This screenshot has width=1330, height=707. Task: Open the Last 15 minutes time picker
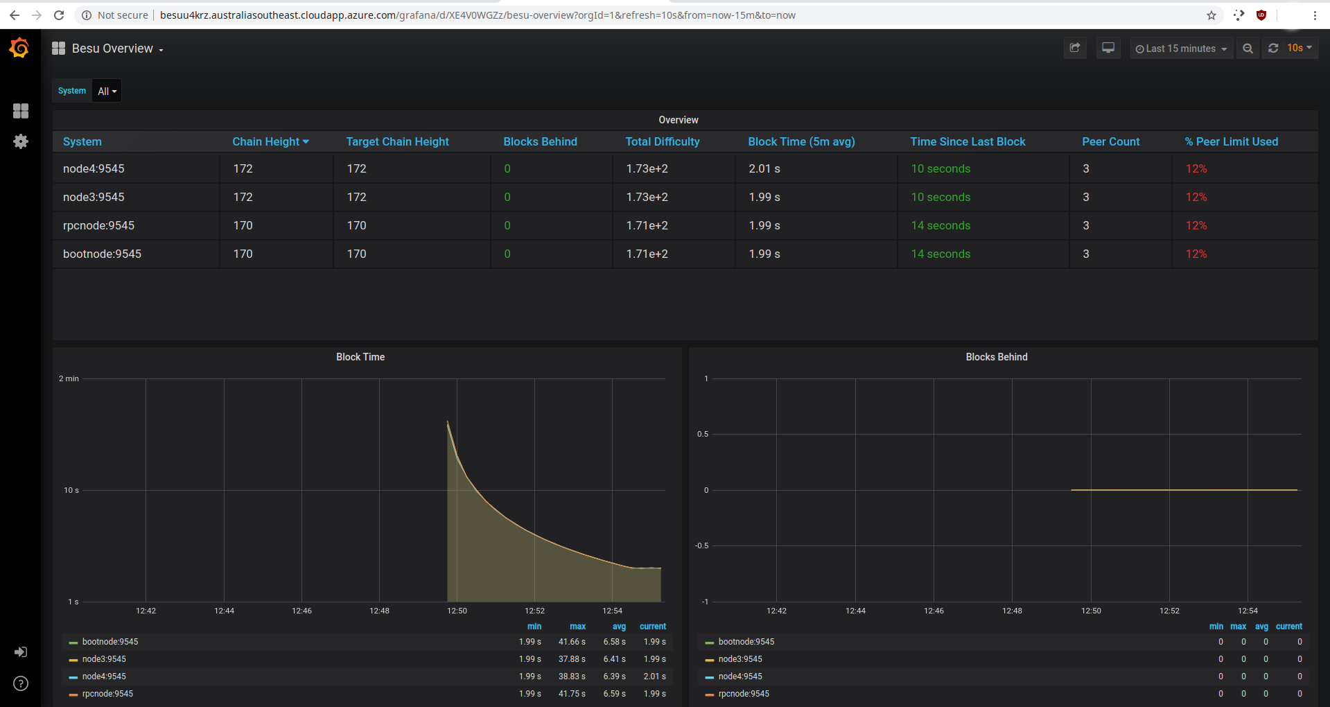point(1180,48)
